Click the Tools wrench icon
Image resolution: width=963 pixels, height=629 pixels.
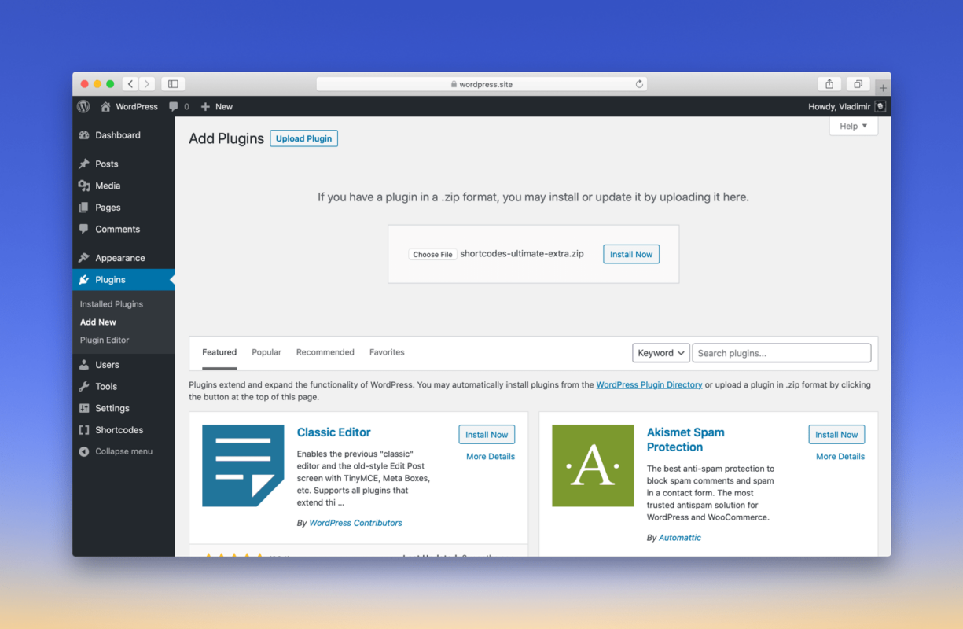(84, 386)
